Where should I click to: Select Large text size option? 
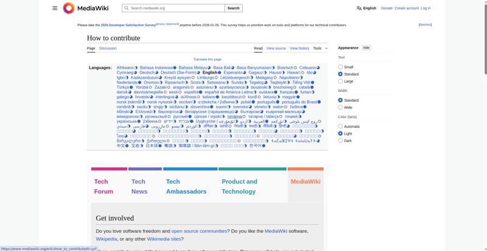tap(340, 81)
